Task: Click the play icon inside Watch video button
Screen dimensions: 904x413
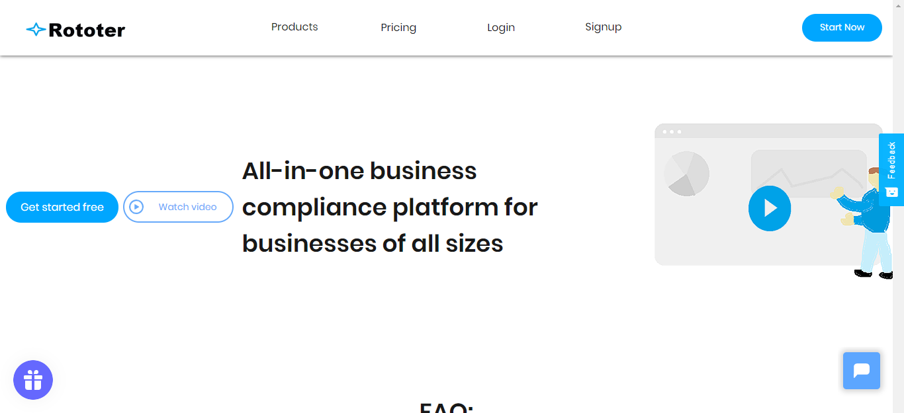Action: 137,207
